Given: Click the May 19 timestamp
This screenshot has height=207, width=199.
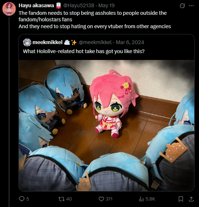Looking at the screenshot, I should pos(107,5).
